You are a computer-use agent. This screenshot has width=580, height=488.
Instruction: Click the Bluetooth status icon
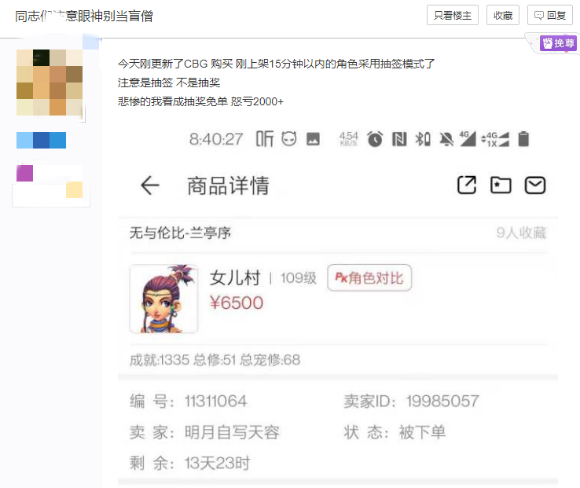click(423, 139)
